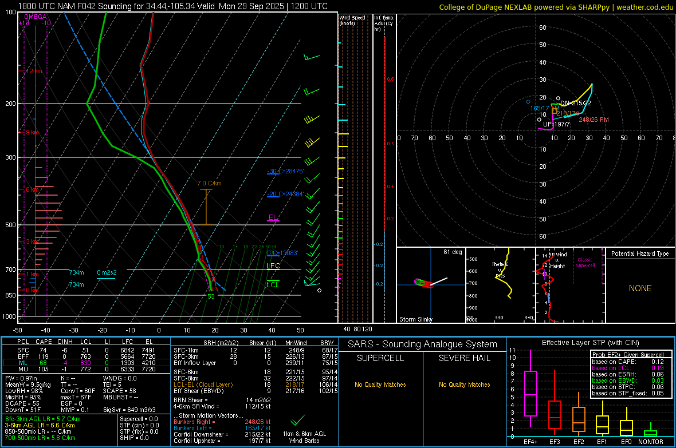Select the Eff Inflow Layer row

click(x=256, y=363)
